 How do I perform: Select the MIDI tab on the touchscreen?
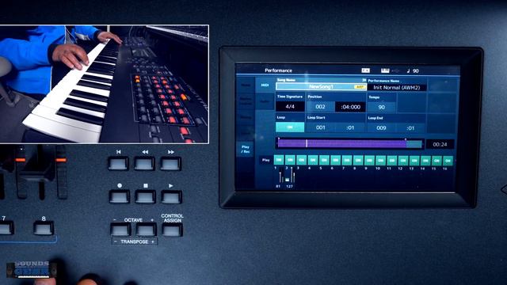tap(265, 85)
